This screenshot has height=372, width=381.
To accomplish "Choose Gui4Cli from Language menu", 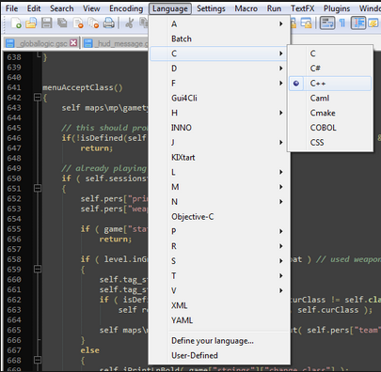I will (x=219, y=98).
